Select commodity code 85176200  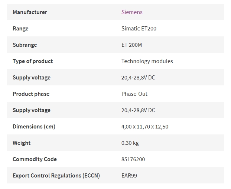[x=133, y=159]
